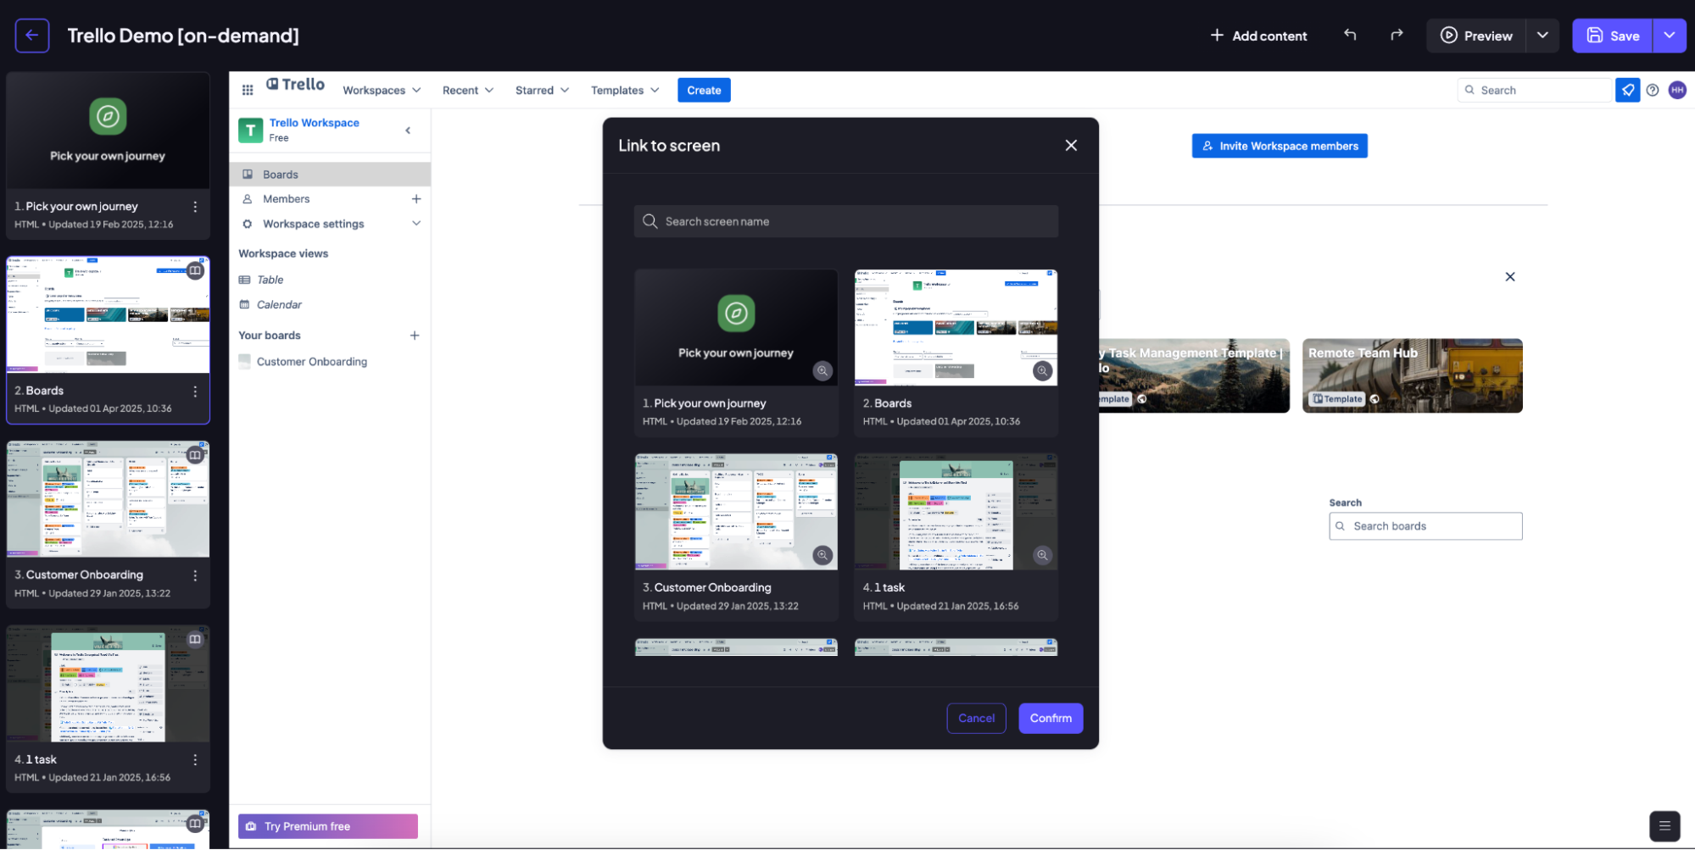This screenshot has width=1695, height=850.
Task: Click the Search screen name field
Action: click(x=846, y=221)
